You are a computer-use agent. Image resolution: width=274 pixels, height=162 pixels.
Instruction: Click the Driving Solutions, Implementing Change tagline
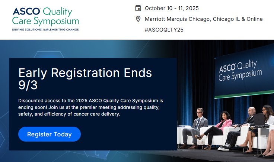45,30
